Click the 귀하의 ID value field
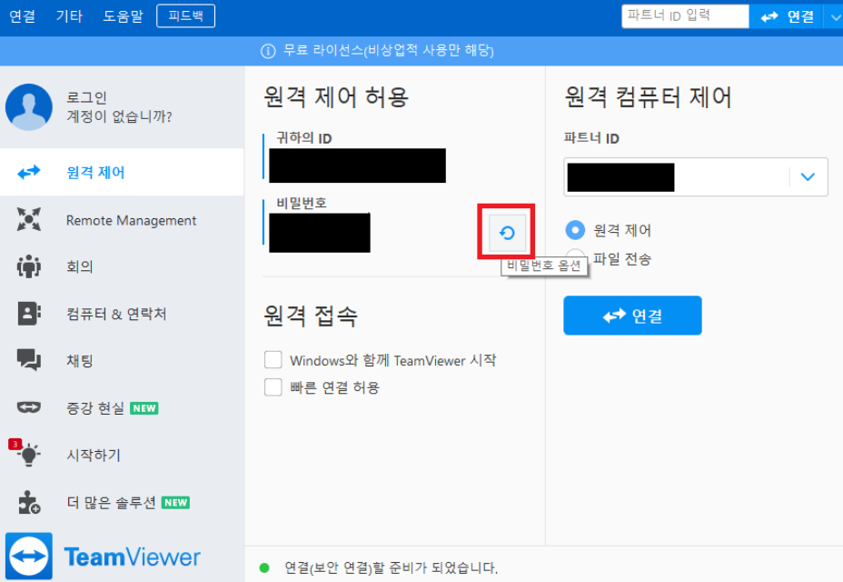 (x=357, y=166)
